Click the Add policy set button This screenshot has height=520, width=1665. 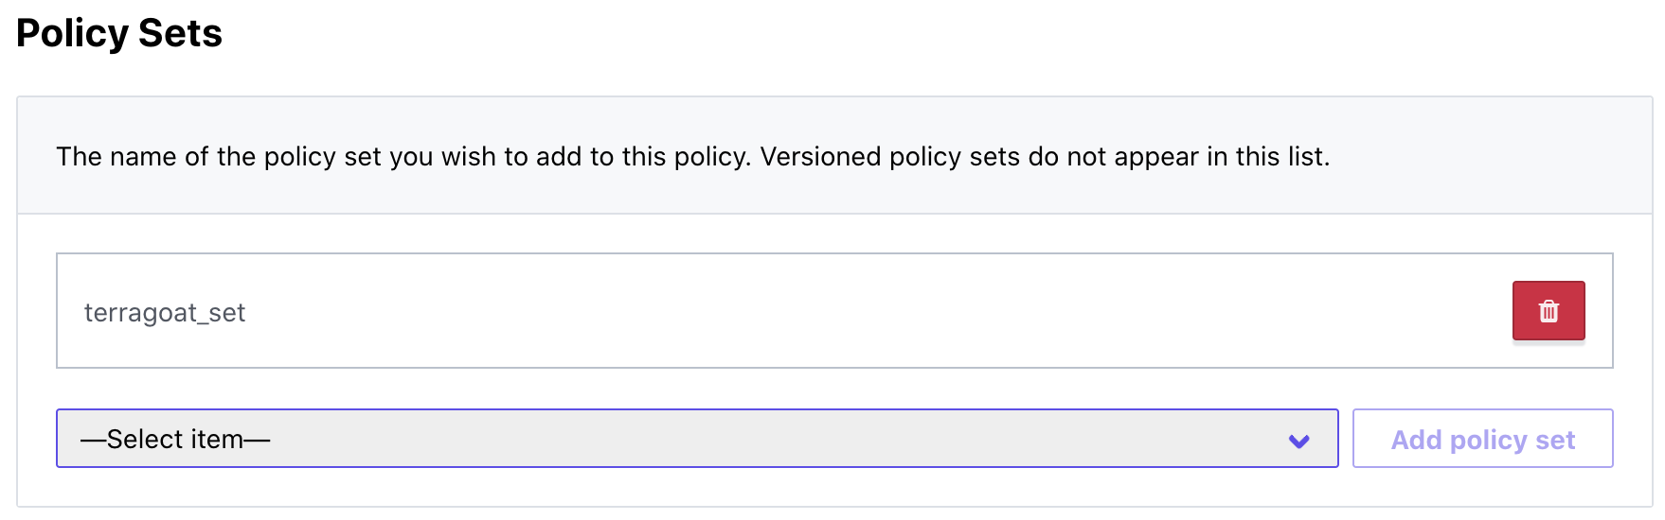tap(1482, 439)
